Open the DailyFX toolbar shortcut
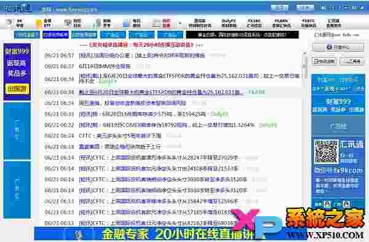The width and height of the screenshot is (369, 242). click(x=229, y=23)
